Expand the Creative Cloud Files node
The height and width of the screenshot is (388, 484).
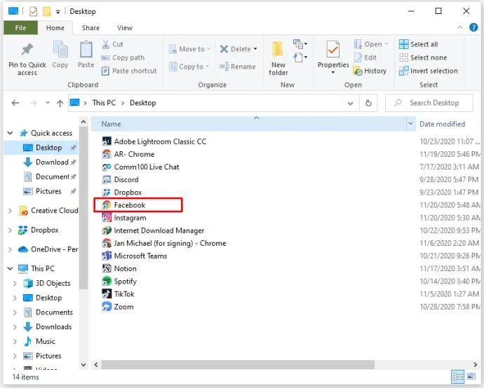click(x=10, y=211)
